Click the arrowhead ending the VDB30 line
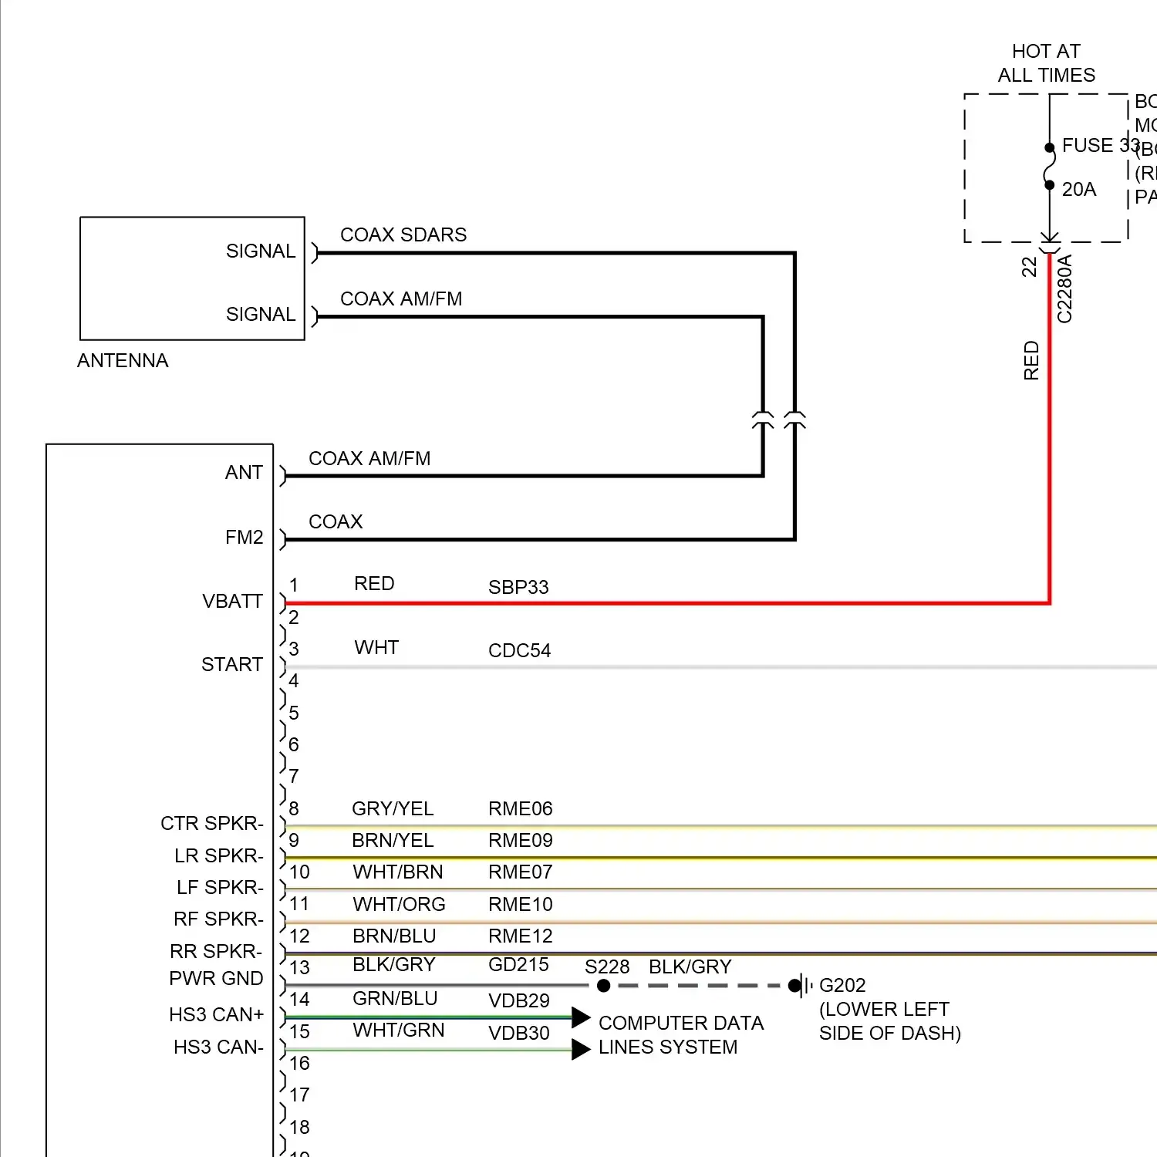The width and height of the screenshot is (1157, 1157). [581, 1049]
